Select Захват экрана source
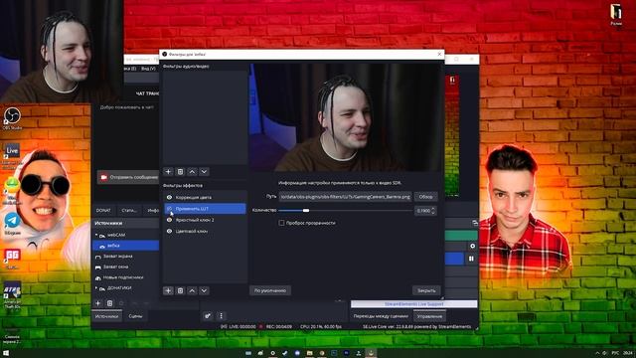 tap(126, 257)
